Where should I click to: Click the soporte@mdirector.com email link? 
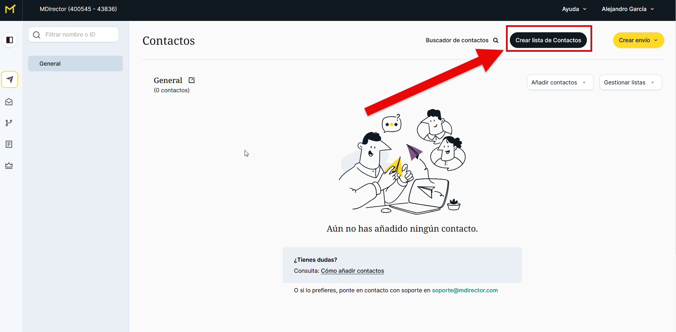(464, 290)
